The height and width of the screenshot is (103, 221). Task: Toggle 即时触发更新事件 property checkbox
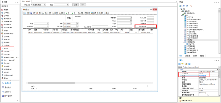(x=208, y=95)
